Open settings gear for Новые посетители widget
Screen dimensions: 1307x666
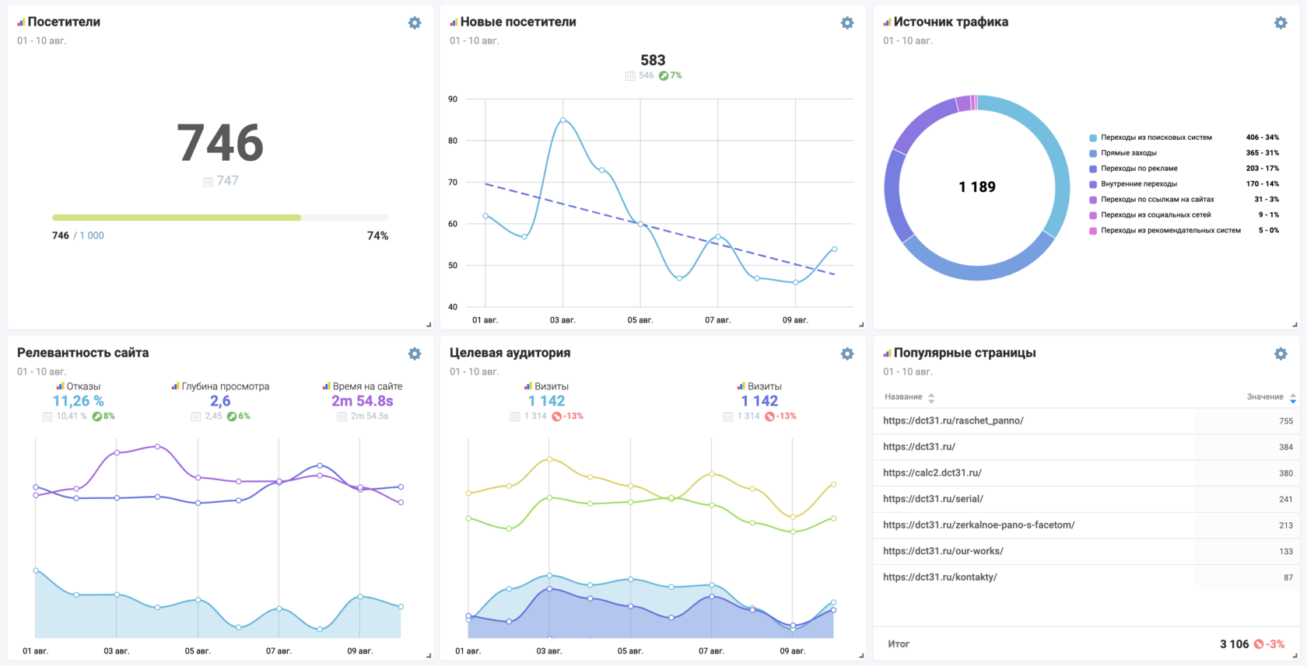click(847, 23)
